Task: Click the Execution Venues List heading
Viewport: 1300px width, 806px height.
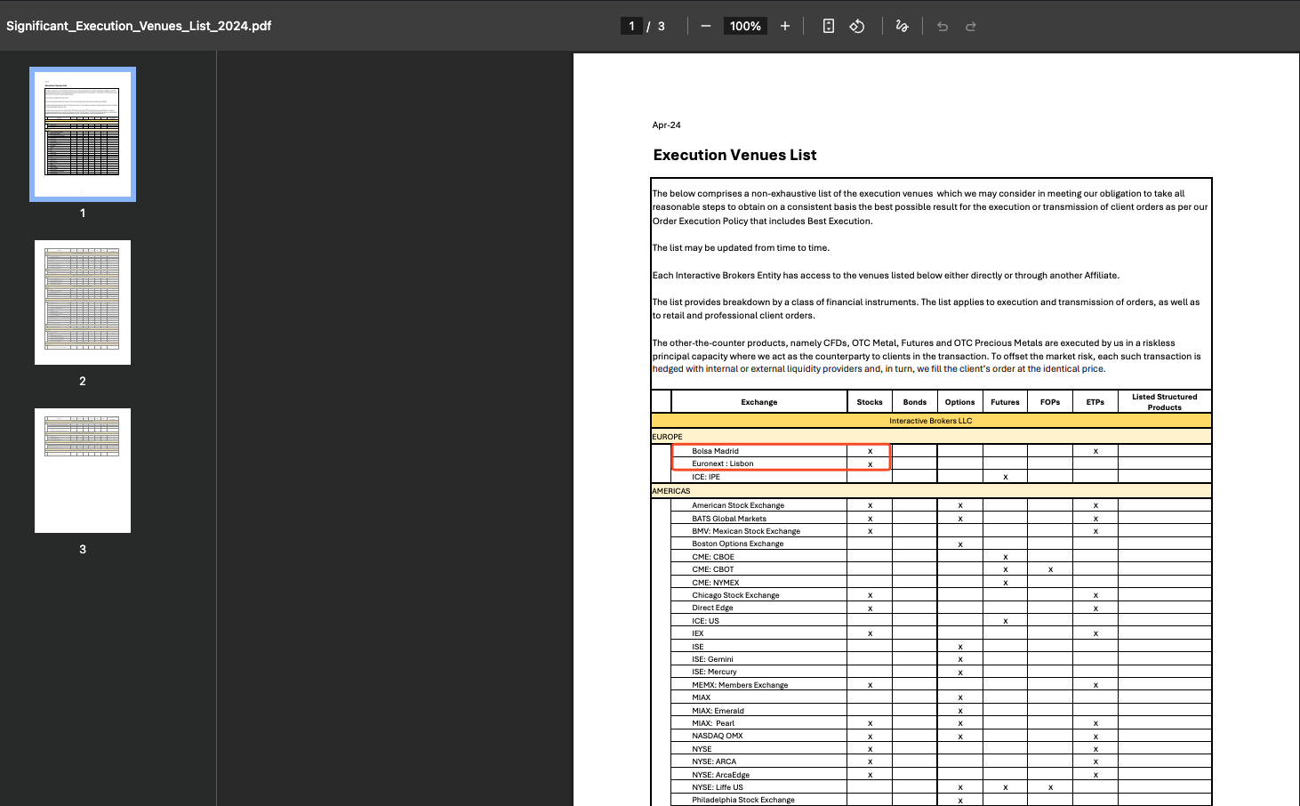Action: point(734,155)
